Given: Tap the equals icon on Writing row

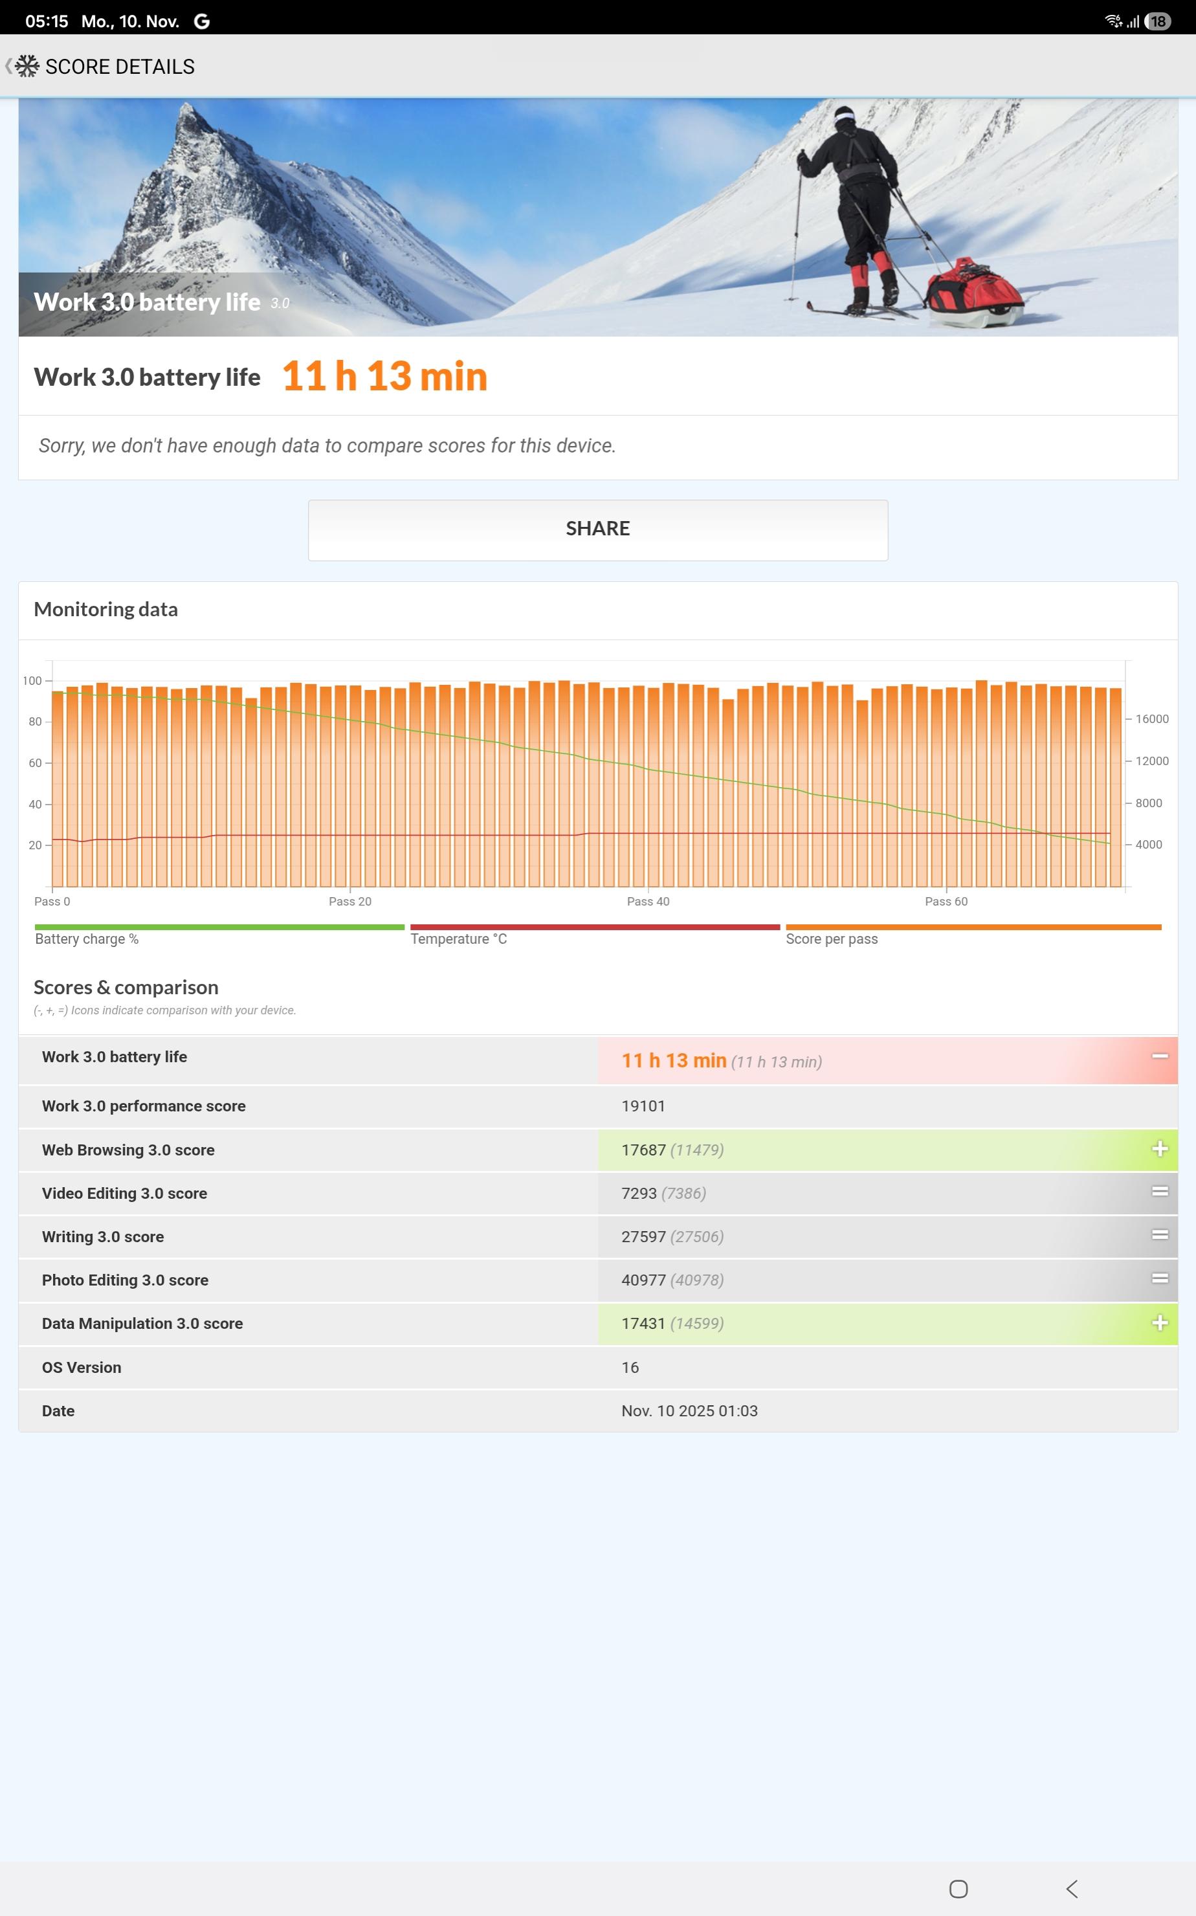Looking at the screenshot, I should pyautogui.click(x=1159, y=1236).
